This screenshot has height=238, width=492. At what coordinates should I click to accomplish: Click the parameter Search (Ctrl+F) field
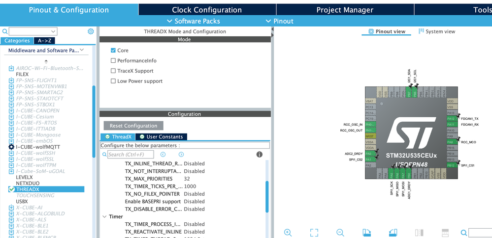click(131, 154)
